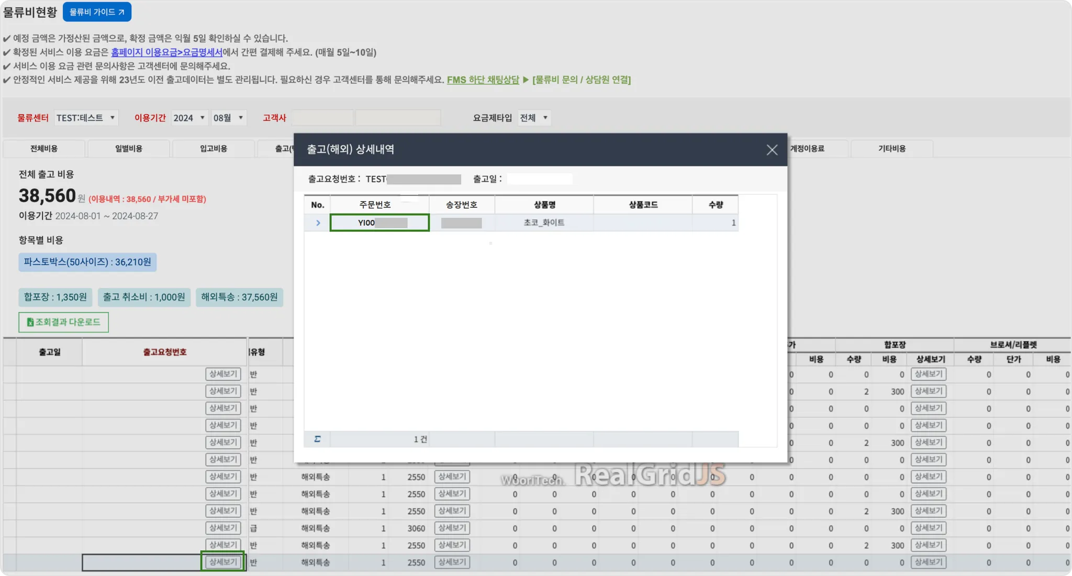Click the first 고객사 input field
The height and width of the screenshot is (576, 1072).
point(322,118)
